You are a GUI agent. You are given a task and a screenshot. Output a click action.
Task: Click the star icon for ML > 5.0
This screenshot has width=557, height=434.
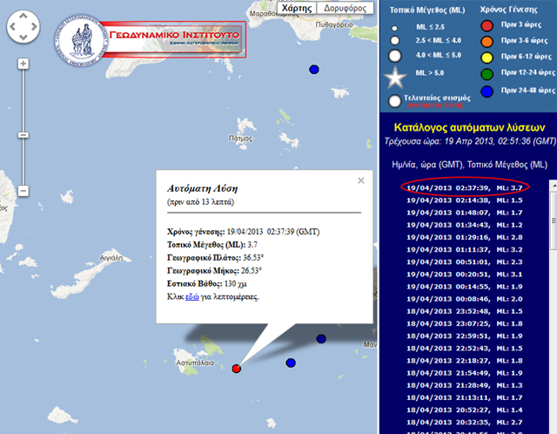[x=395, y=78]
